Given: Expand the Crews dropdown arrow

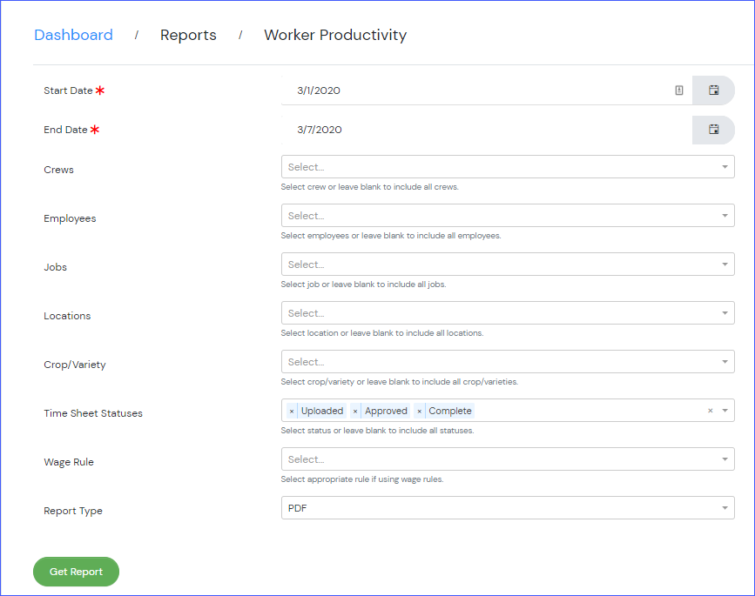Looking at the screenshot, I should click(725, 167).
